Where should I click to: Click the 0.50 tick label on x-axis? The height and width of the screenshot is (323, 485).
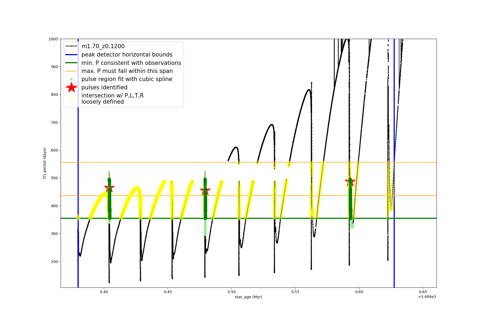pos(231,292)
